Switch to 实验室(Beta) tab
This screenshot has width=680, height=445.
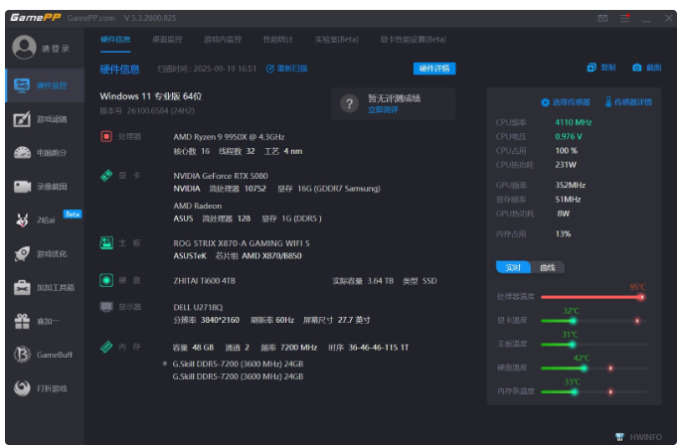point(337,40)
